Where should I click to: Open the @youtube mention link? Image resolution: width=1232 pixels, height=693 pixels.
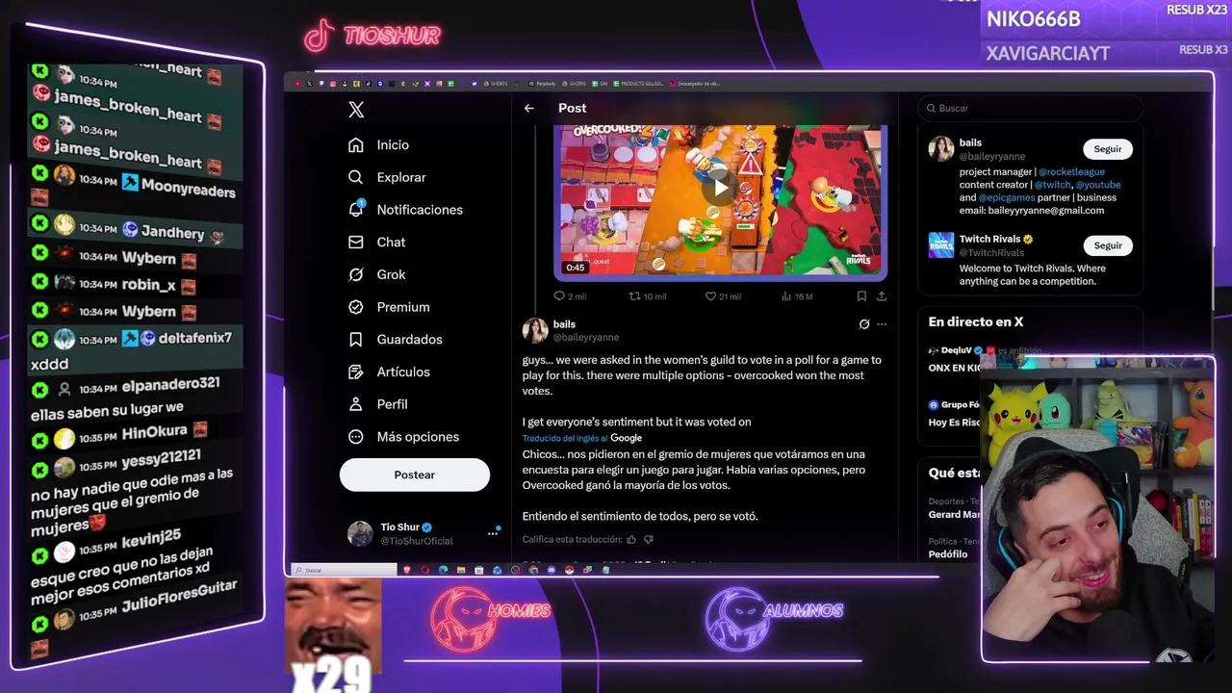pos(1098,185)
